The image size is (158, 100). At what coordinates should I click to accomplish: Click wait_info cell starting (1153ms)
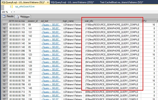click(x=112, y=32)
